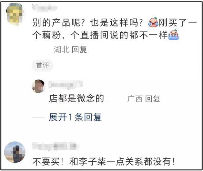The width and height of the screenshot is (203, 171).
Task: Click the reply text 店都是微念的
Action: click(76, 98)
